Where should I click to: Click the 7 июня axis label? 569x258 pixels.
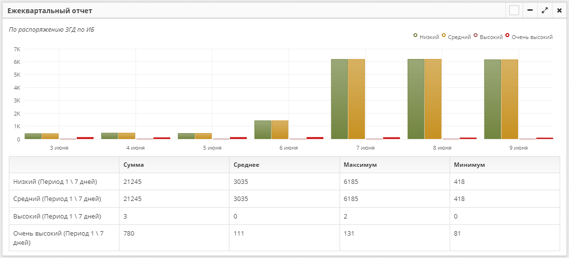[x=365, y=148]
